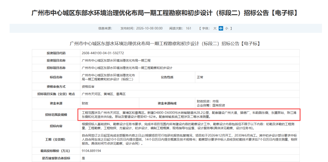Click the 正常 announcement nature value
This screenshot has width=328, height=162.
click(x=200, y=77)
